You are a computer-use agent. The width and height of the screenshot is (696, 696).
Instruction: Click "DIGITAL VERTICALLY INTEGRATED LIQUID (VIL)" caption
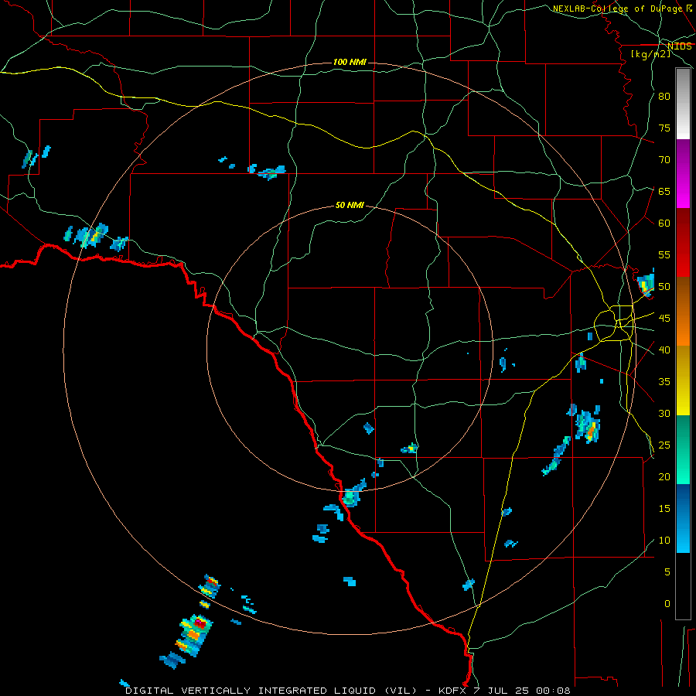pos(271,691)
